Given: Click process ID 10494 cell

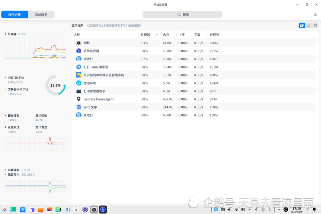Looking at the screenshot, I should 214,83.
